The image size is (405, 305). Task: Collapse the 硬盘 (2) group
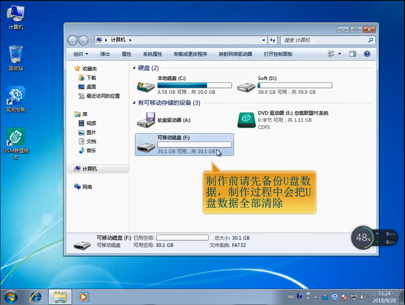click(x=134, y=68)
